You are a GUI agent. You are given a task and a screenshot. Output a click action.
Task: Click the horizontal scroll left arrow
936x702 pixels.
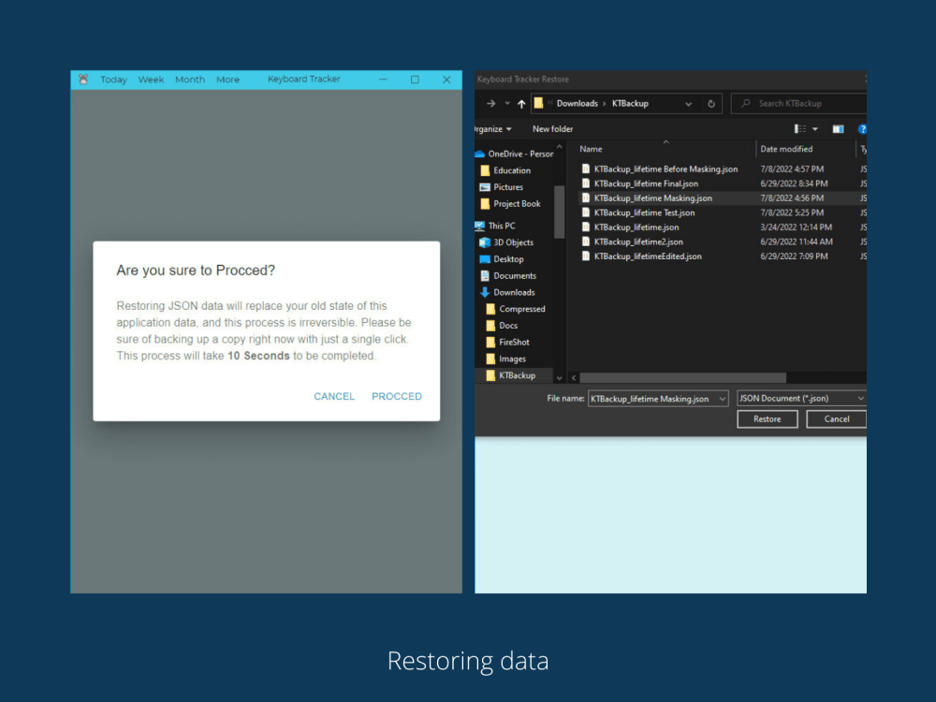[574, 378]
